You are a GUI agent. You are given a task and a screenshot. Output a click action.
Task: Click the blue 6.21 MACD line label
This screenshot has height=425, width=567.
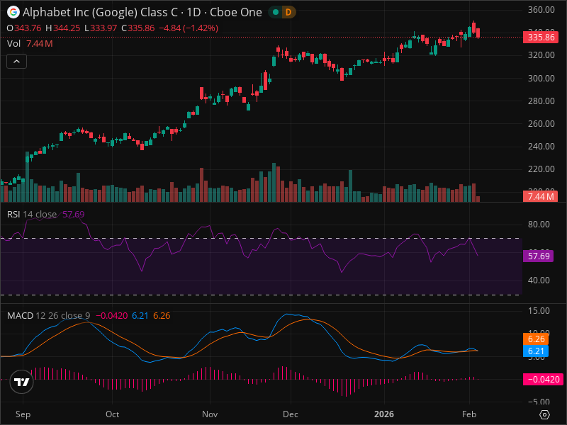tap(536, 351)
